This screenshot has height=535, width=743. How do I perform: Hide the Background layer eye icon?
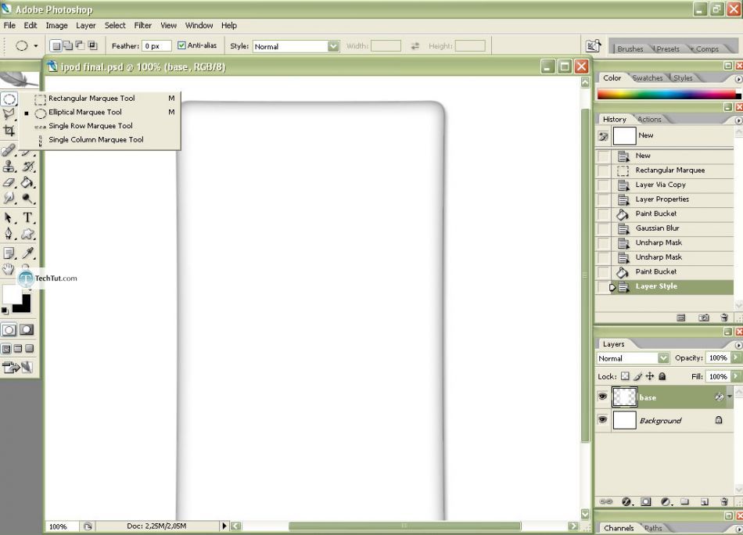(x=603, y=420)
